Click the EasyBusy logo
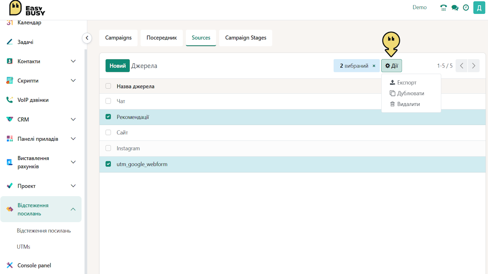This screenshot has width=488, height=274. click(x=27, y=8)
